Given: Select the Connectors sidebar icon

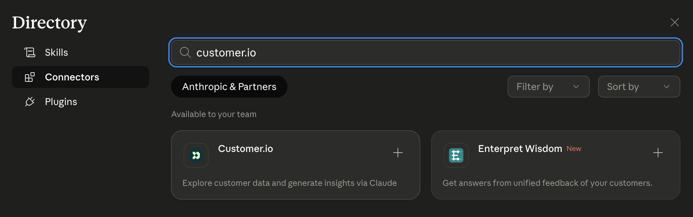Looking at the screenshot, I should pos(30,77).
